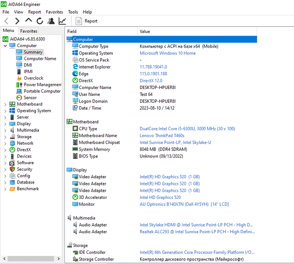The height and width of the screenshot is (264, 294).
Task: Open the Tools menu
Action: pos(73,12)
